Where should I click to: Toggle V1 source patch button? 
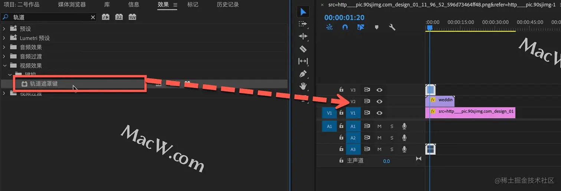click(329, 113)
